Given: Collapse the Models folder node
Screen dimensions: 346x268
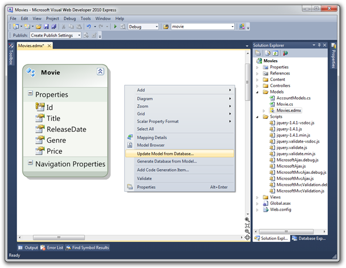Looking at the screenshot, I should pyautogui.click(x=258, y=92).
